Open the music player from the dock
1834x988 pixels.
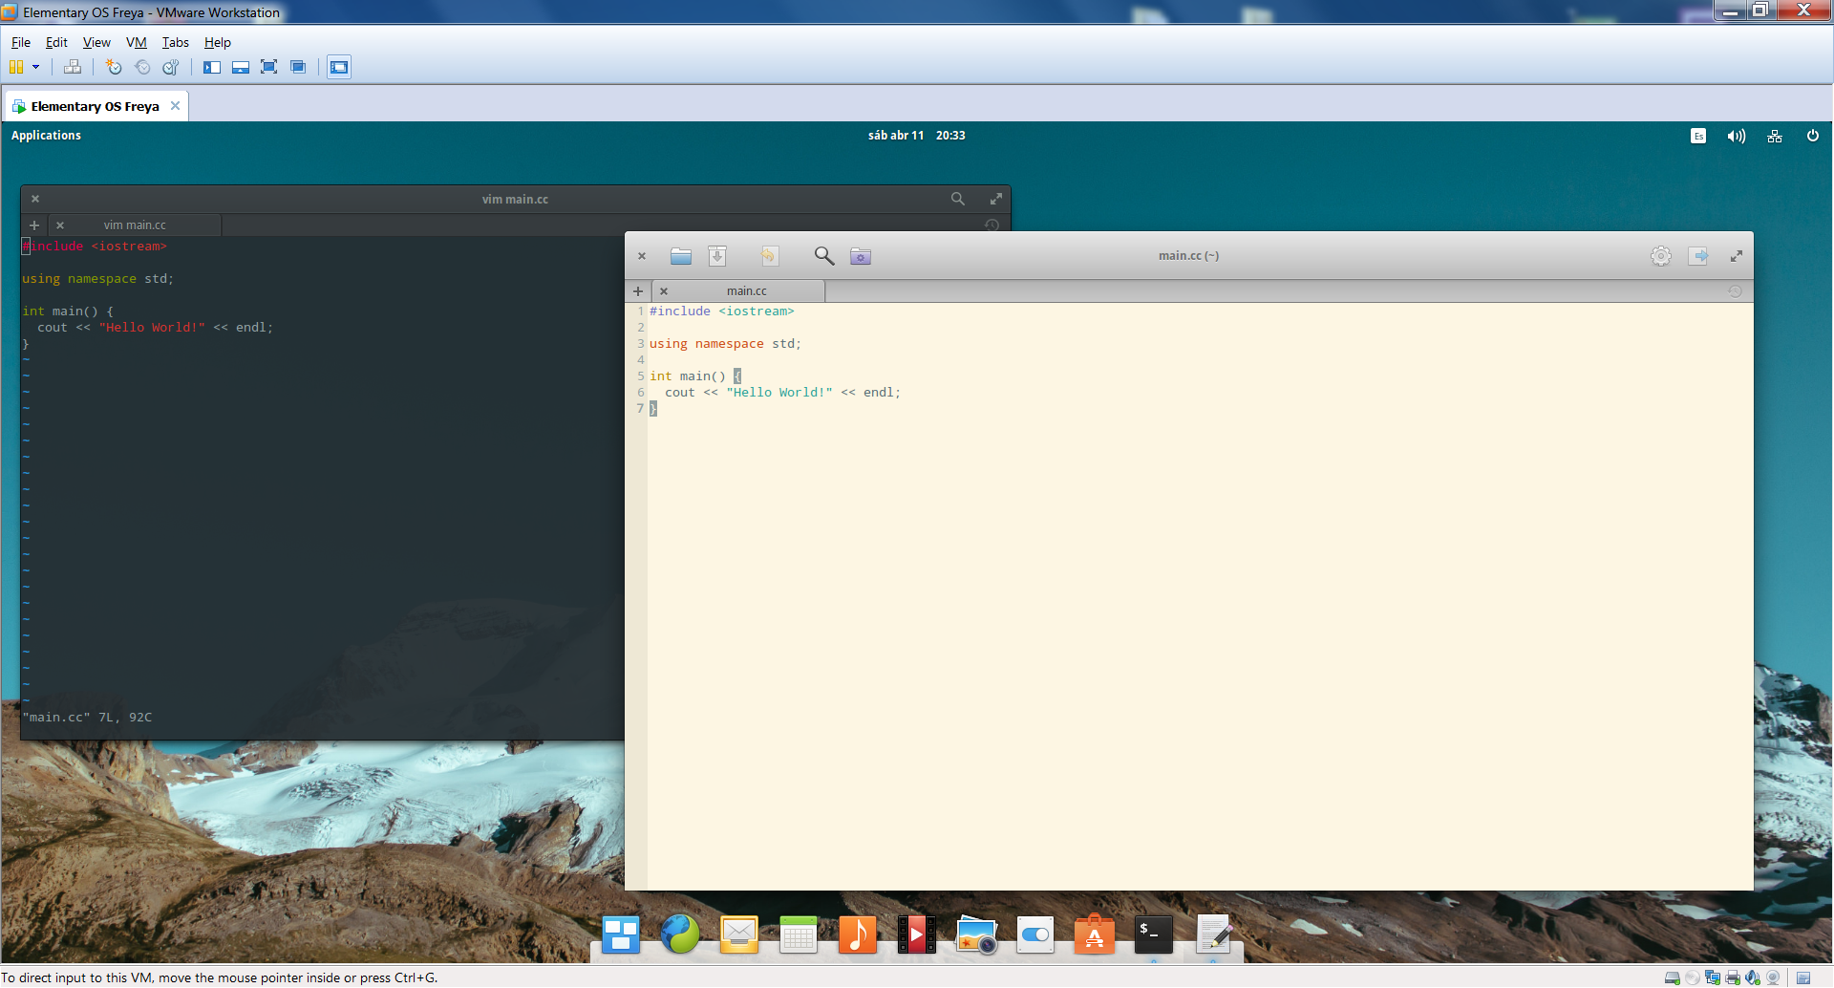[x=858, y=934]
